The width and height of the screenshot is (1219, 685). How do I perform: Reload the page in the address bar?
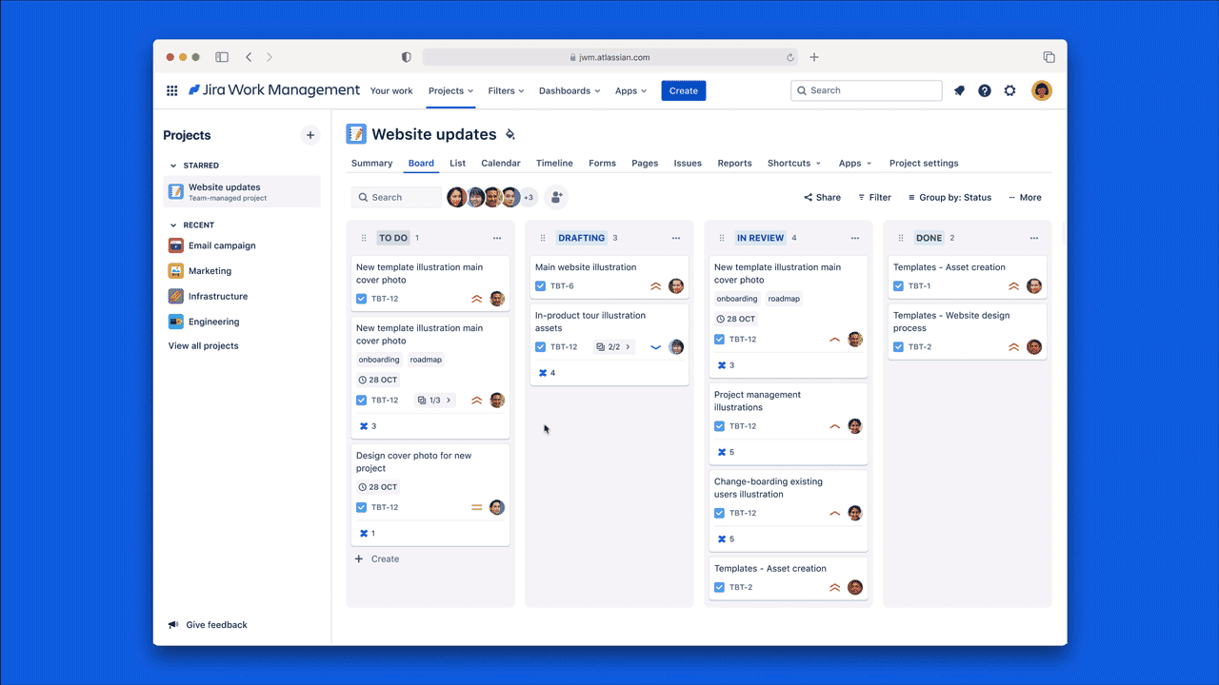(790, 57)
